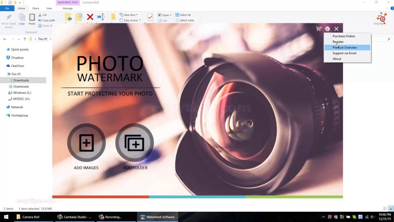Click the volume speaker tray icon

(x=373, y=217)
